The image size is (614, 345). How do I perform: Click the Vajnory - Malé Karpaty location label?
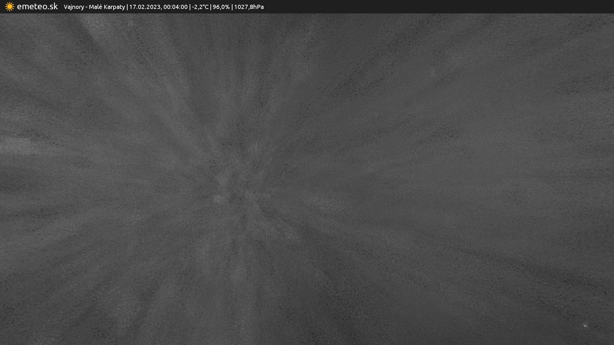[x=94, y=7]
